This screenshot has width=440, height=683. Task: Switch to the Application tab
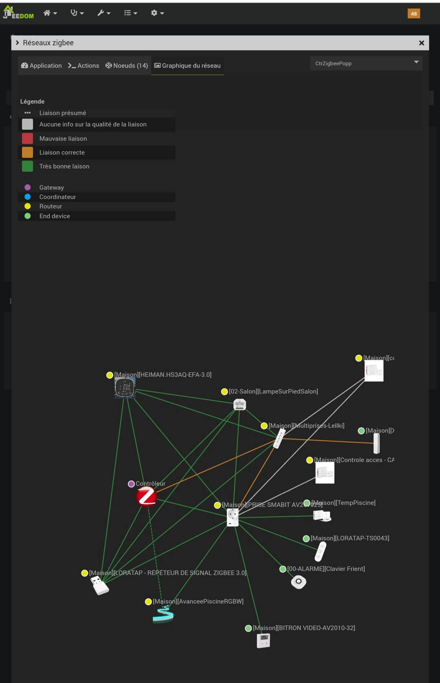42,66
